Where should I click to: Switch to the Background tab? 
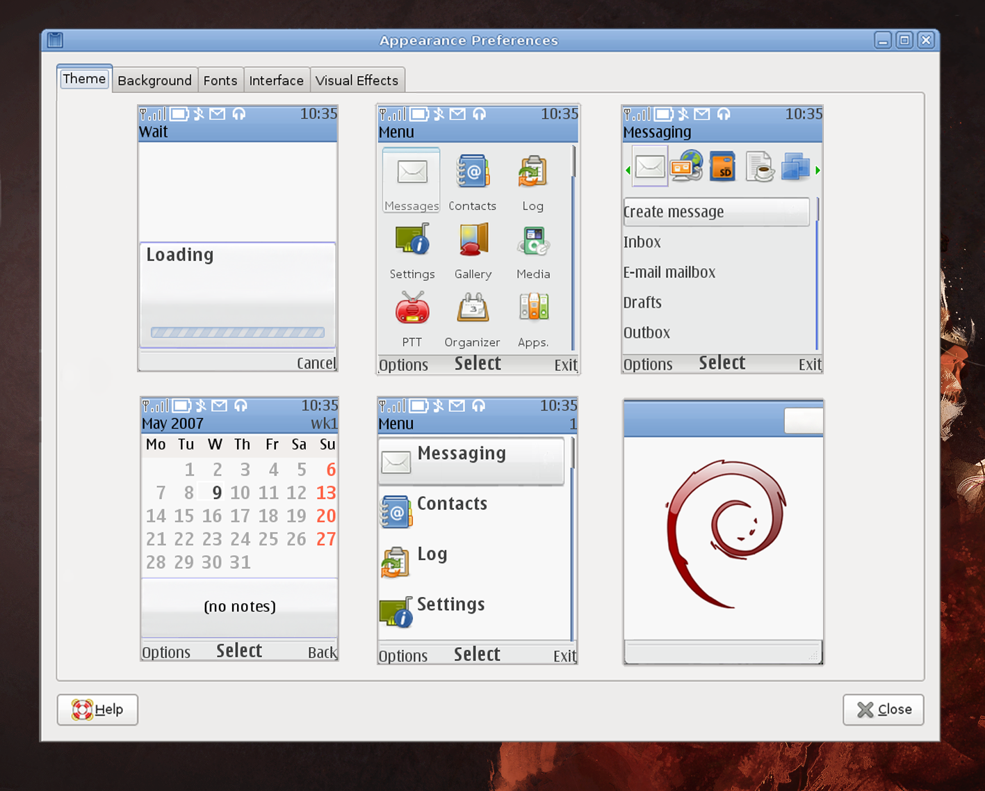[154, 79]
